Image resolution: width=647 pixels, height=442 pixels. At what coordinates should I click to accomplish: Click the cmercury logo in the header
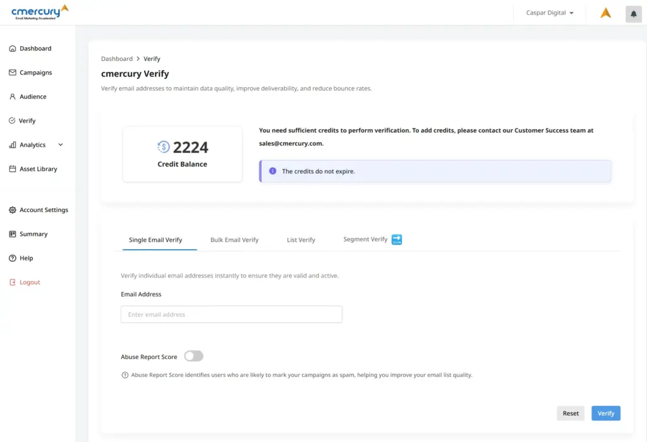(x=40, y=12)
